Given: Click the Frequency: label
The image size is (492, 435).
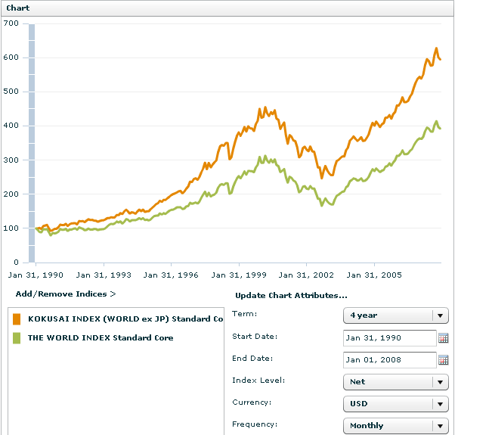Looking at the screenshot, I should click(255, 424).
